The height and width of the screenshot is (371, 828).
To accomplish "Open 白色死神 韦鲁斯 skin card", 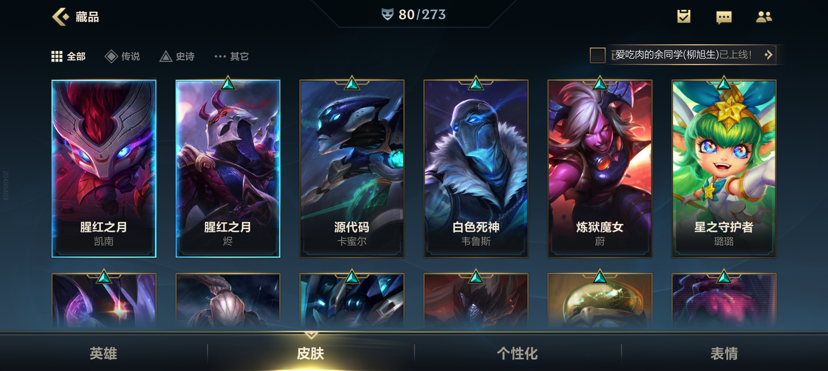I will point(476,169).
